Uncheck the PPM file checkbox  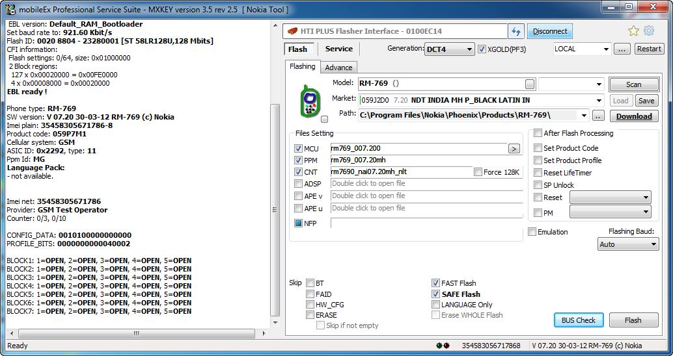tap(298, 160)
